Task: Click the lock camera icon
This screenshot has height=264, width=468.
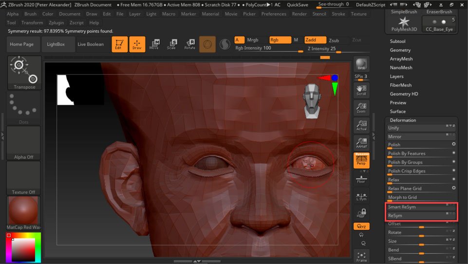Action: point(361,213)
